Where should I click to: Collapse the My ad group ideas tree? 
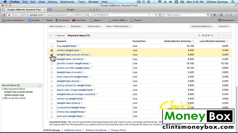pyautogui.click(x=3, y=98)
